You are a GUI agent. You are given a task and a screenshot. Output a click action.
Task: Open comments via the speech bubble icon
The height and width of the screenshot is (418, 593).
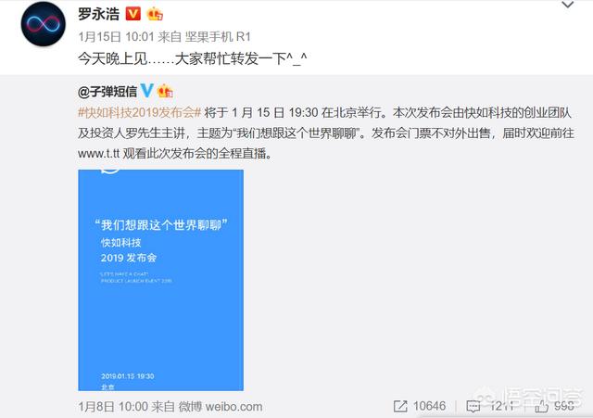[473, 406]
